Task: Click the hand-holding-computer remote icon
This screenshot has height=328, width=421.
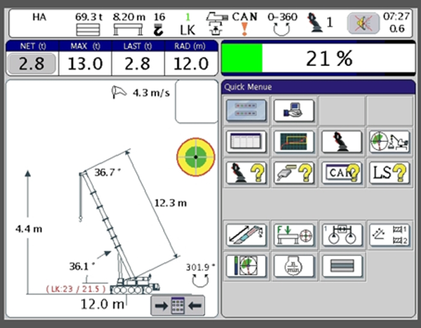Action: (294, 111)
